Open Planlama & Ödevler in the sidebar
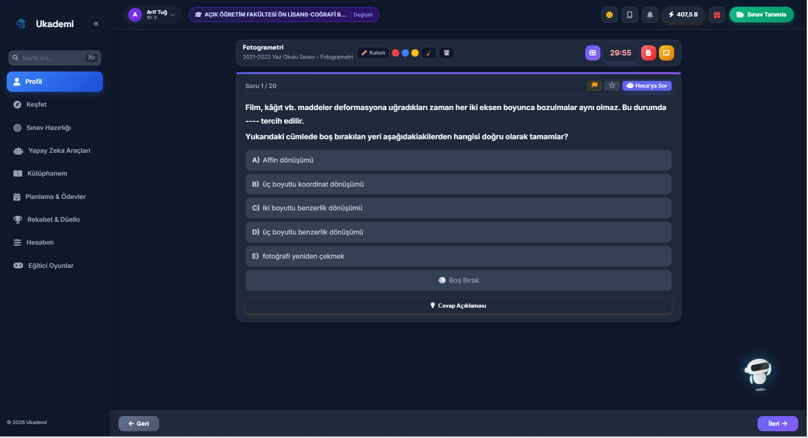 tap(55, 197)
